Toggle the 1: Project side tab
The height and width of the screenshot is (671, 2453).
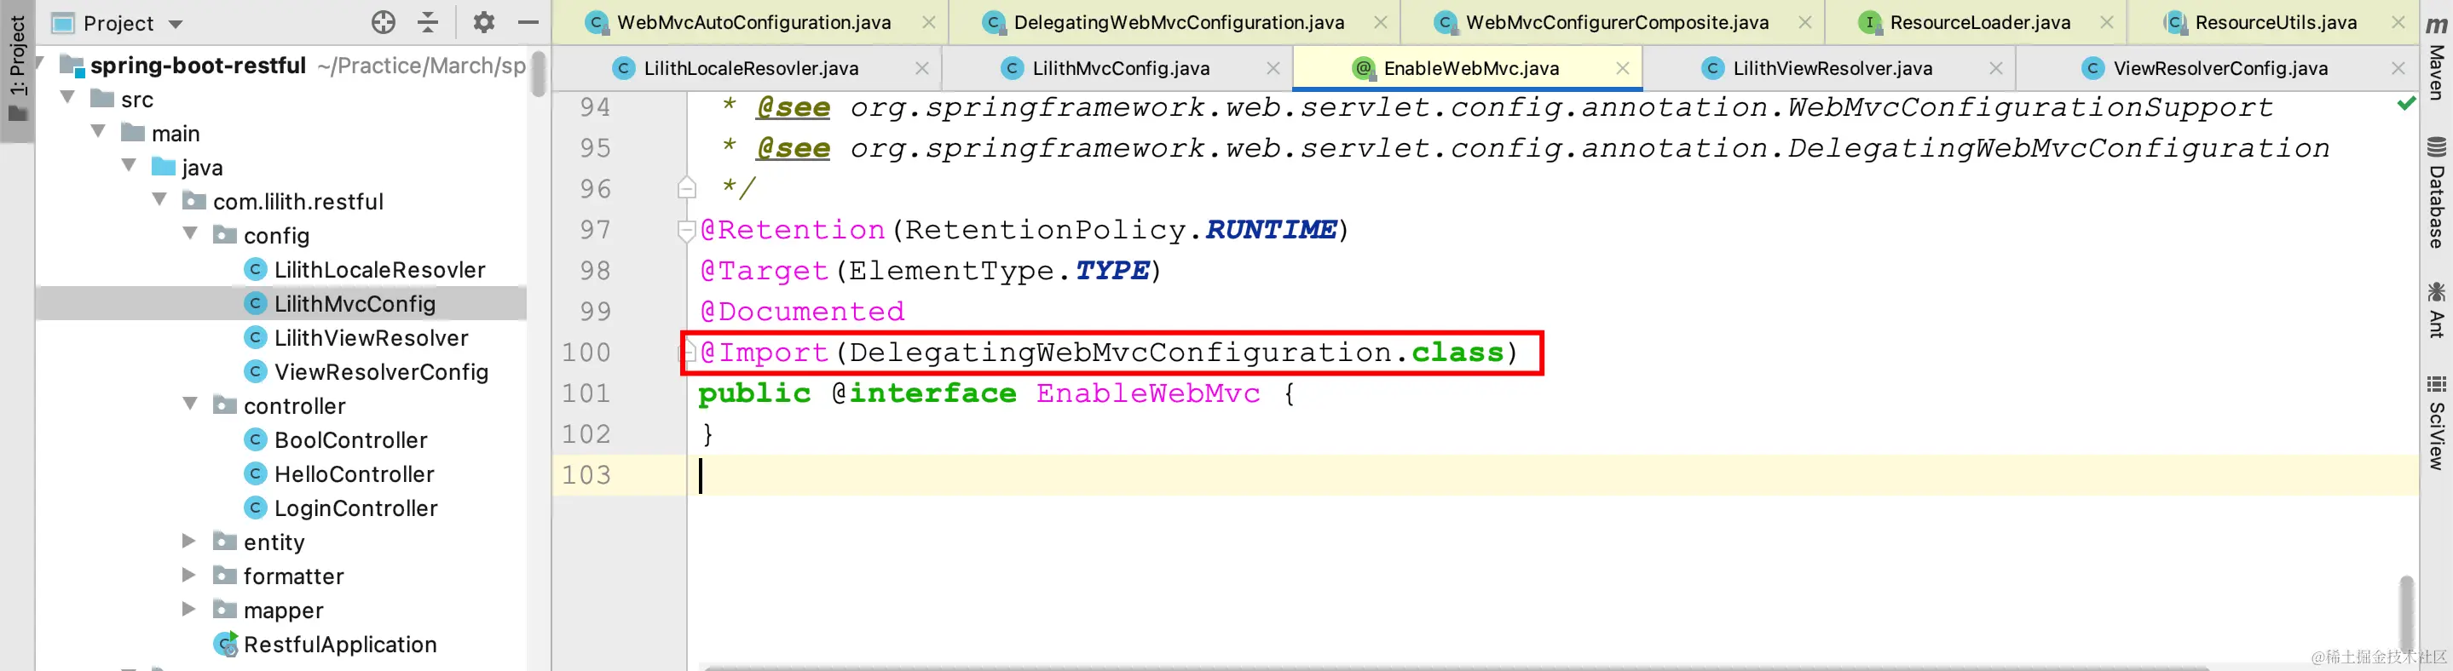(x=17, y=70)
